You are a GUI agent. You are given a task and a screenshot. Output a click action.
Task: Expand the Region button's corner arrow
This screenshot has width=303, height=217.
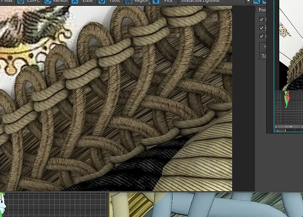coord(149,3)
